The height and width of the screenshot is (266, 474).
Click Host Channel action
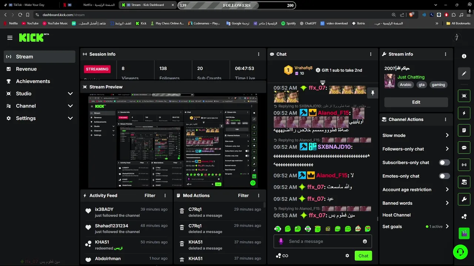pos(397,215)
